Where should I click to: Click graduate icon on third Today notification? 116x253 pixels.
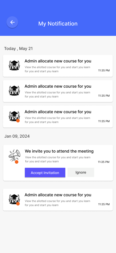(14, 116)
